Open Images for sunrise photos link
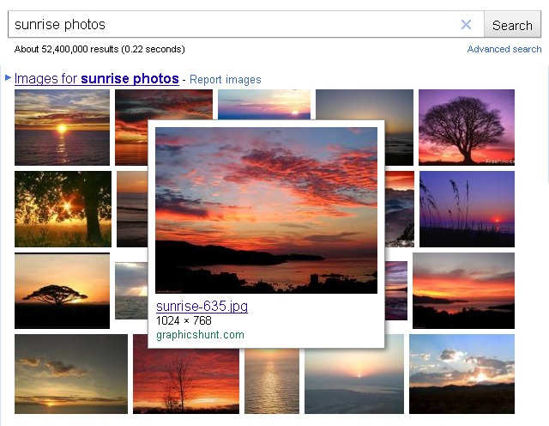Image resolution: width=549 pixels, height=426 pixels. (96, 79)
